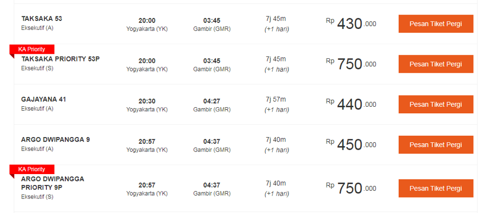The image size is (490, 213).
Task: Select the ARGO DWIPANGGA 9 train name
Action: [x=55, y=140]
